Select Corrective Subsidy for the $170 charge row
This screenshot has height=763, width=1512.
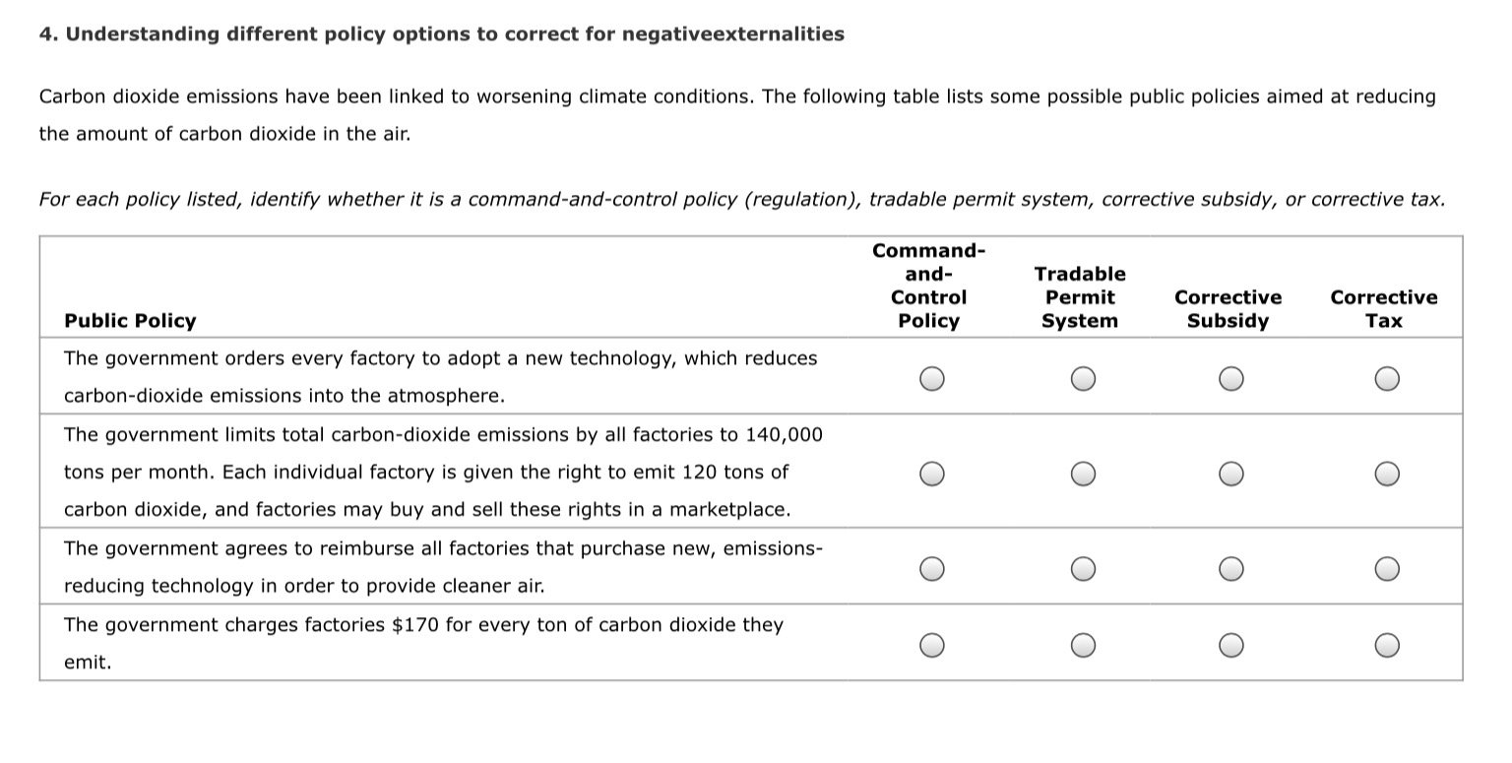click(x=1231, y=645)
